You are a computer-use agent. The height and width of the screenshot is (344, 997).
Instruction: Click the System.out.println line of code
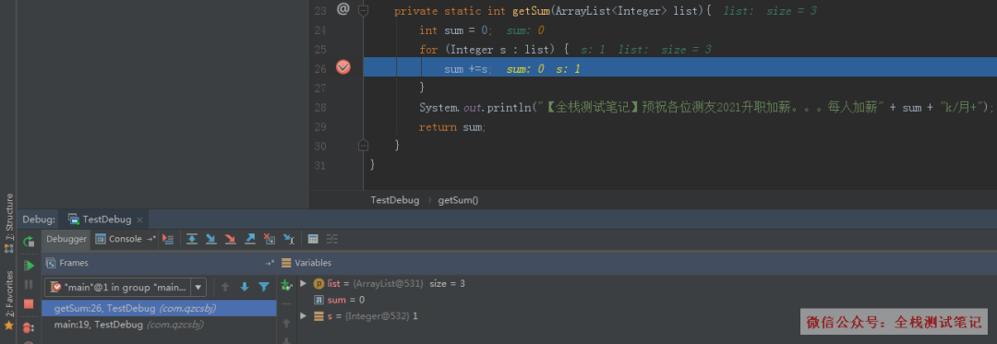pyautogui.click(x=706, y=107)
